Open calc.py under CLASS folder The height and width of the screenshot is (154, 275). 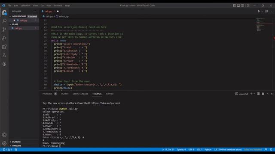tap(18, 28)
